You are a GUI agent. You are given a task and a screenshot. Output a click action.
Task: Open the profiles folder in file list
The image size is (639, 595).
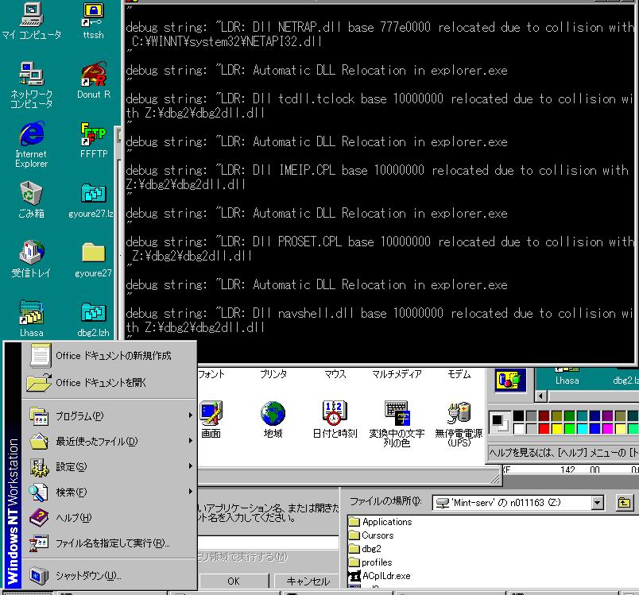click(371, 562)
